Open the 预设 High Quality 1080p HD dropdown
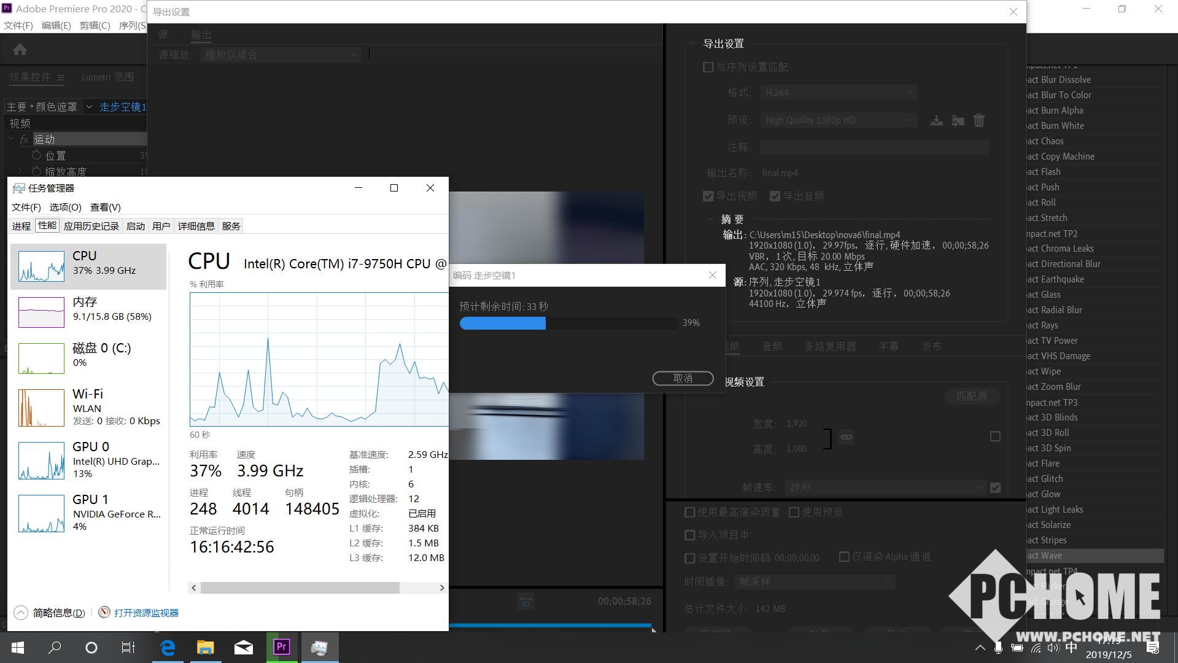Screen dimensions: 1178x663 pos(839,120)
